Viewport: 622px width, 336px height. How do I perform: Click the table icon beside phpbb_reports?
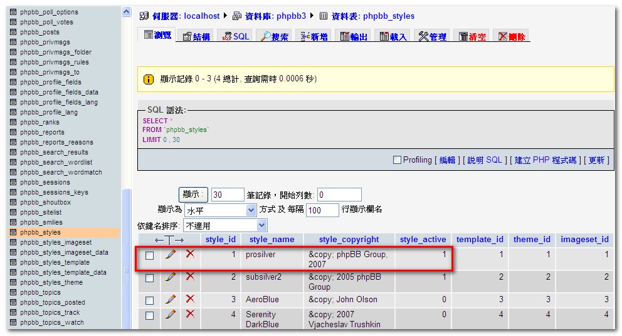[x=13, y=132]
